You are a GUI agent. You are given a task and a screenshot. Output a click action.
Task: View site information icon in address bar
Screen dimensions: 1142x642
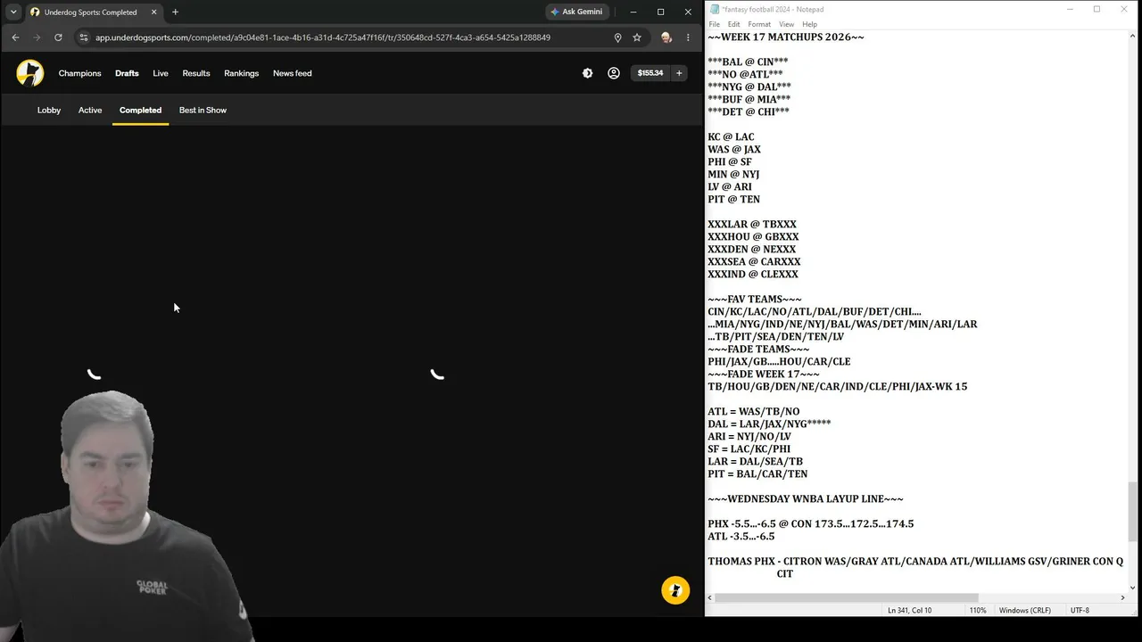pyautogui.click(x=84, y=37)
